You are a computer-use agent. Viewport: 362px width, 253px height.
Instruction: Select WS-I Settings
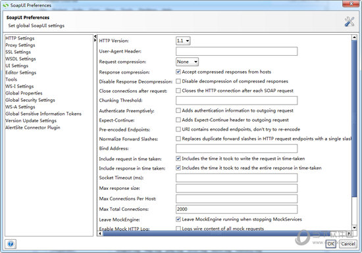pos(19,86)
